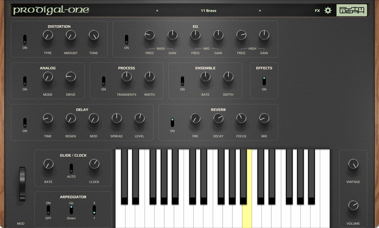Click the EQ Mid GAIN knob

coord(218,35)
